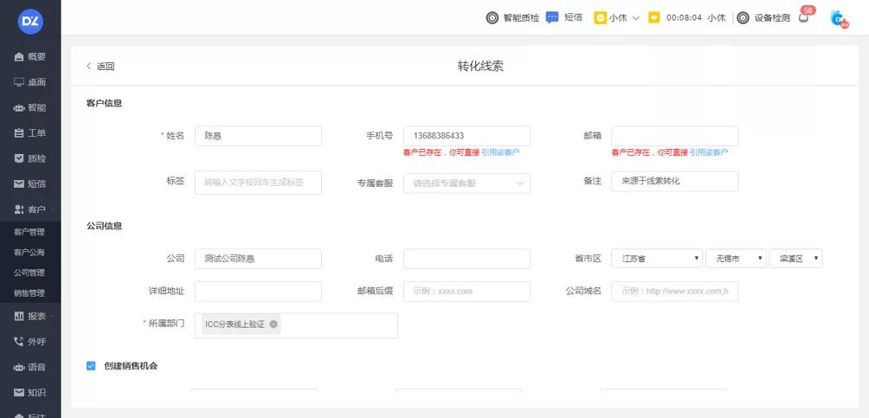Image resolution: width=869 pixels, height=418 pixels.
Task: Open the 无锡市 city dropdown
Action: tap(736, 258)
